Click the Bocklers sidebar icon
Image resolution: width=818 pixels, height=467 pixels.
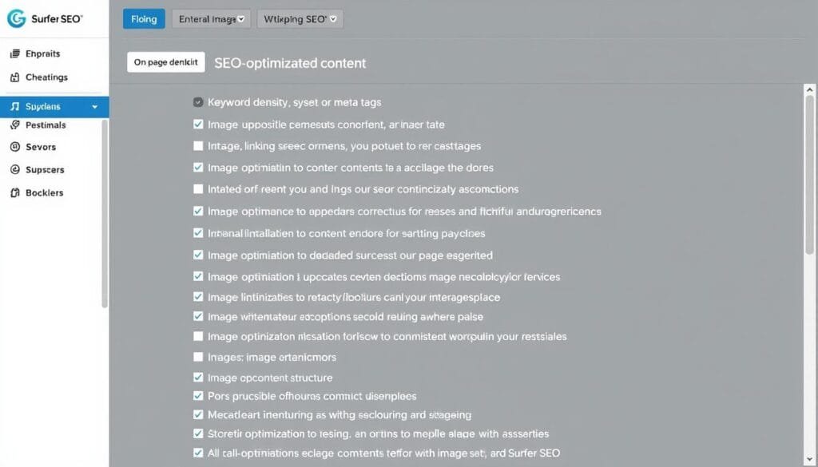coord(14,193)
